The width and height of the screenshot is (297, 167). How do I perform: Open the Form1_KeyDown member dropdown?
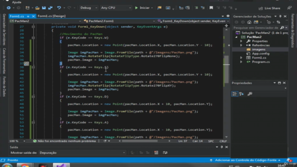(x=193, y=21)
